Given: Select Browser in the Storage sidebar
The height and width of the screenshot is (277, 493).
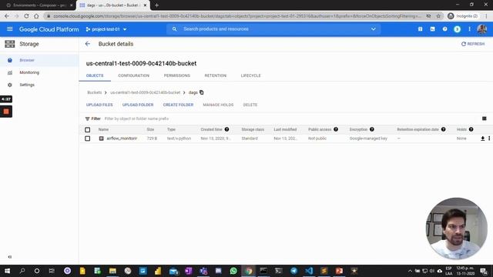Looking at the screenshot, I should [x=39, y=60].
